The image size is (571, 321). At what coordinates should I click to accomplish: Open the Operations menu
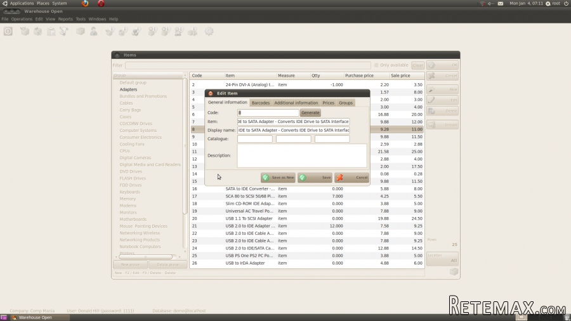pyautogui.click(x=22, y=19)
